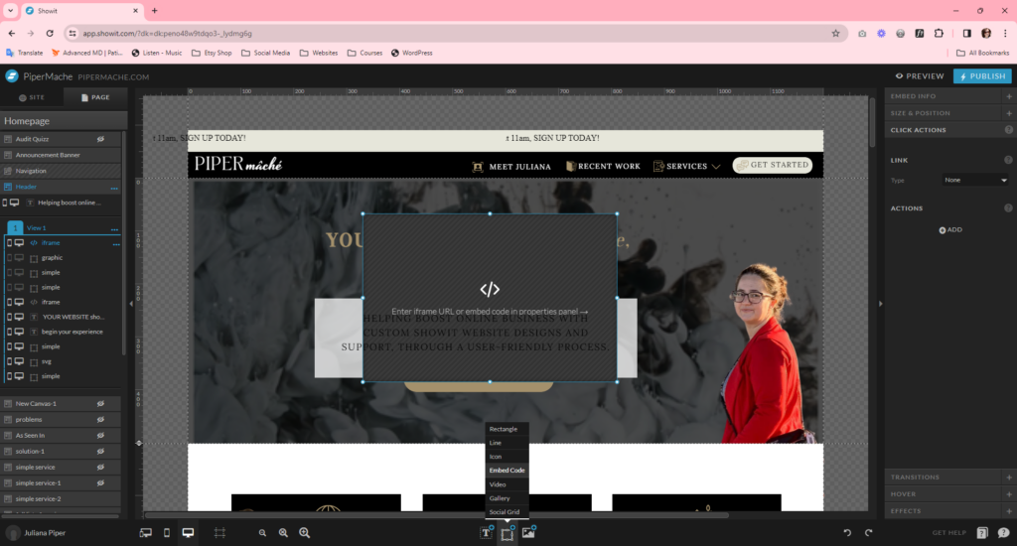The image size is (1017, 546).
Task: Switch to side-by-side desktop and mobile view
Action: 145,533
